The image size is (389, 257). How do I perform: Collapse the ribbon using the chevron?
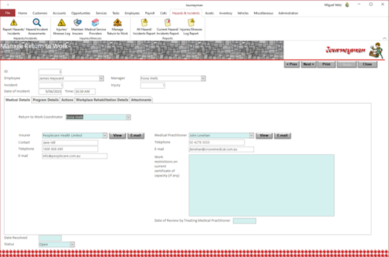click(384, 38)
